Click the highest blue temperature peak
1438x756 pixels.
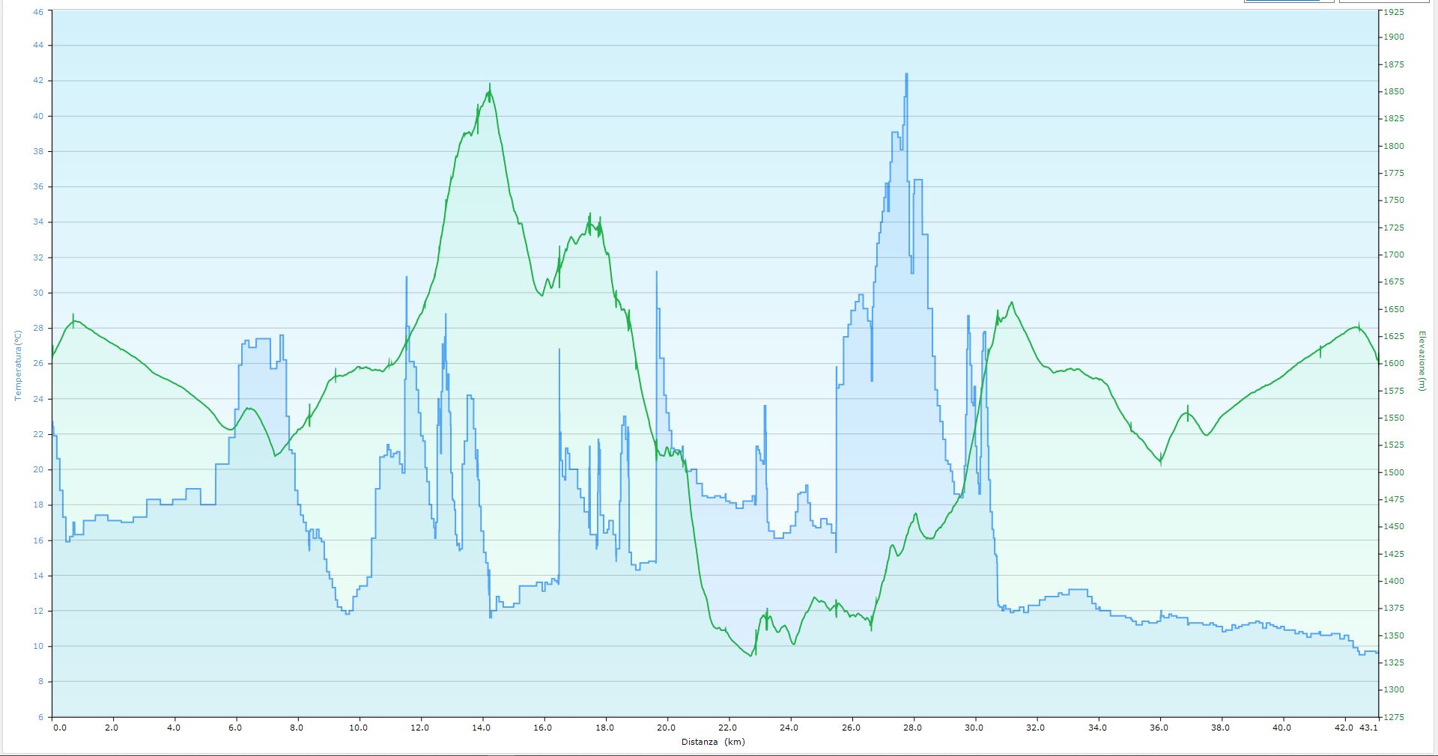point(906,76)
